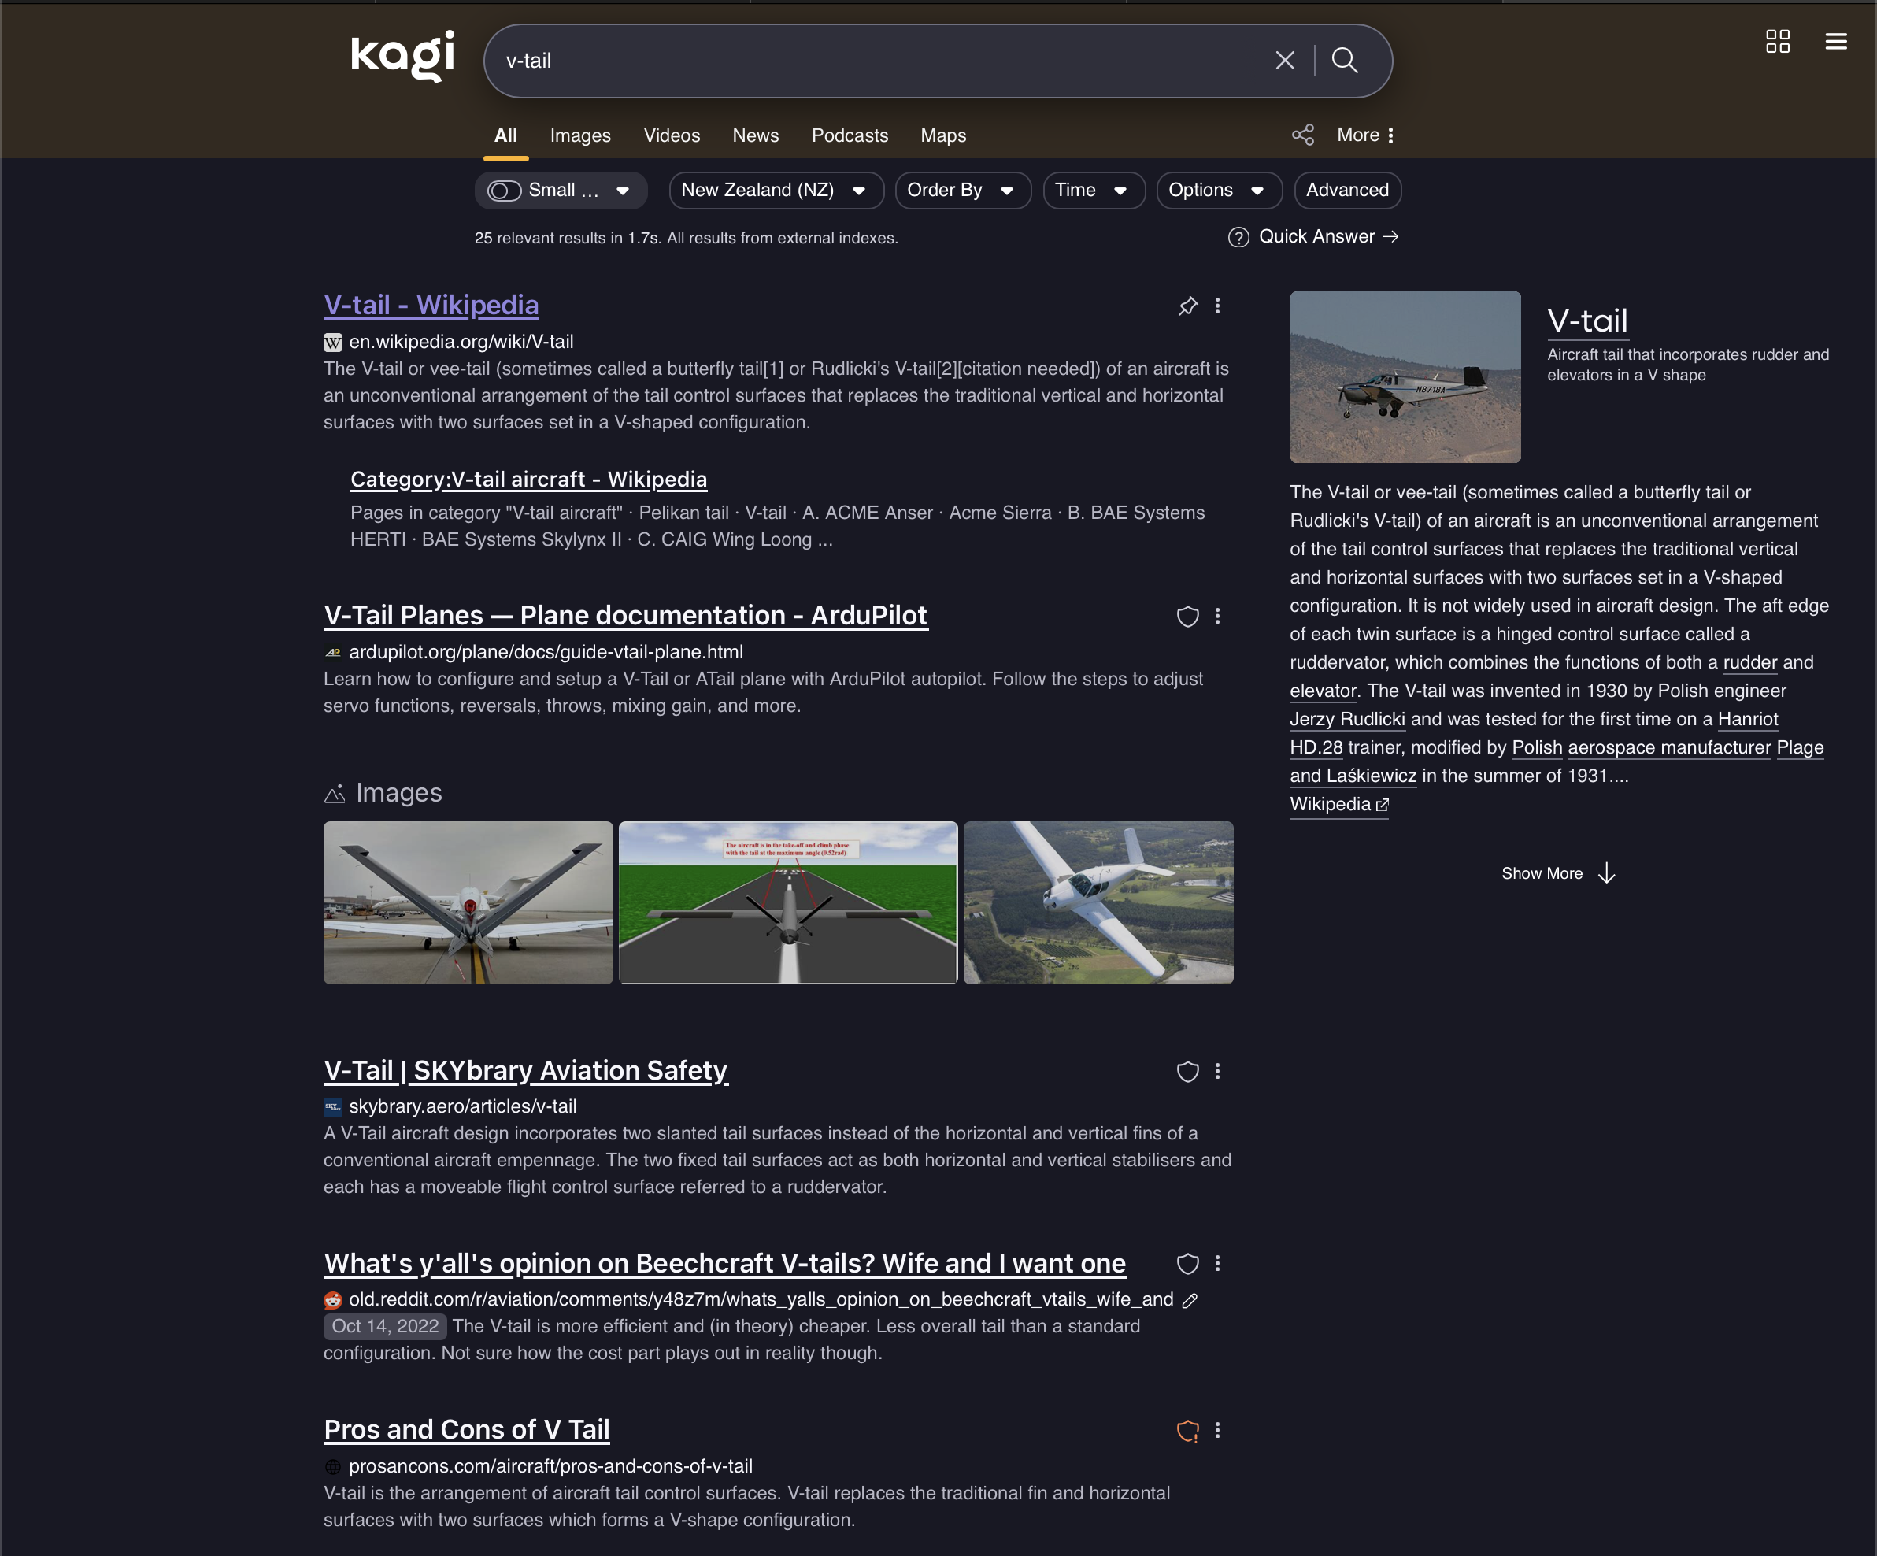Open the apps grid icon top right

[1779, 41]
